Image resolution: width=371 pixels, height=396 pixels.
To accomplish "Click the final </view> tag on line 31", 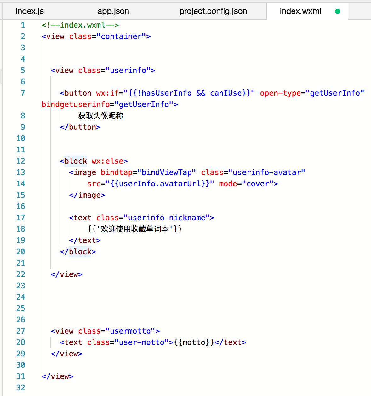I will tap(58, 376).
